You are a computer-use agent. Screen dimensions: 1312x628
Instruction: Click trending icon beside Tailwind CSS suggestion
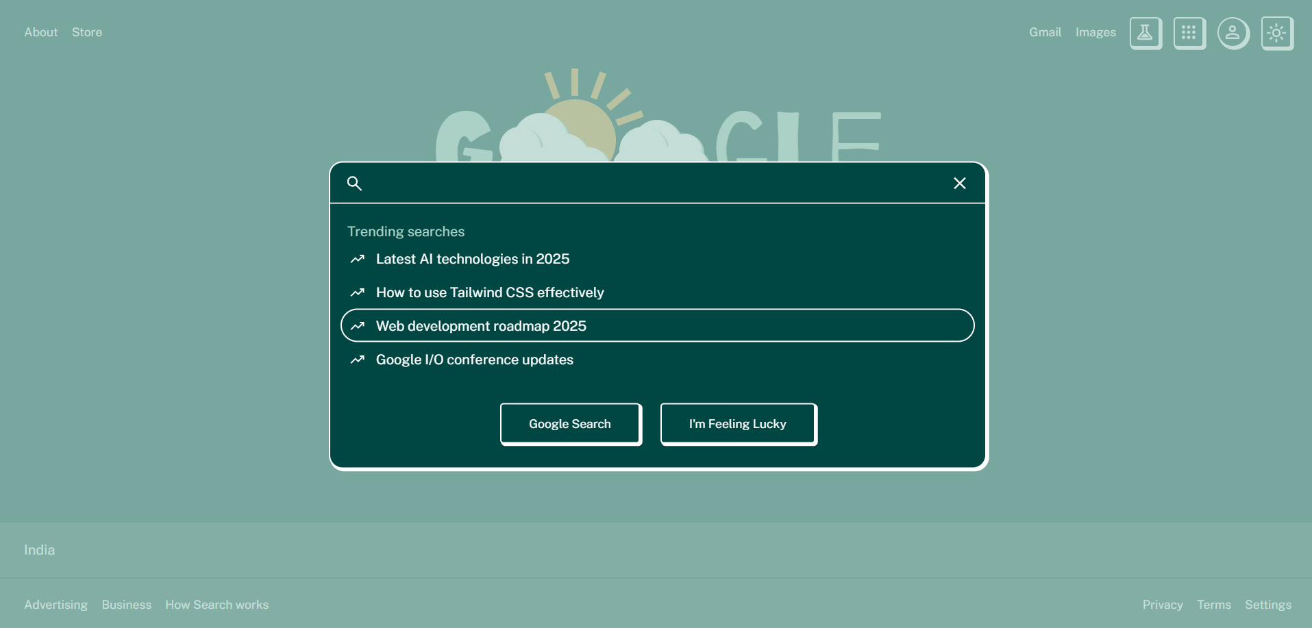[358, 292]
